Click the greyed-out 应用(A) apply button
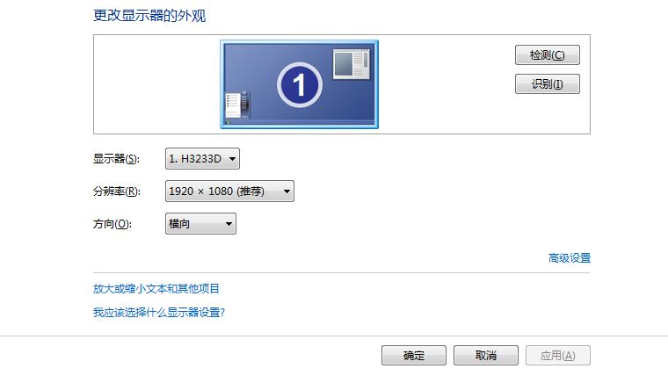This screenshot has height=383, width=668. pyautogui.click(x=557, y=356)
